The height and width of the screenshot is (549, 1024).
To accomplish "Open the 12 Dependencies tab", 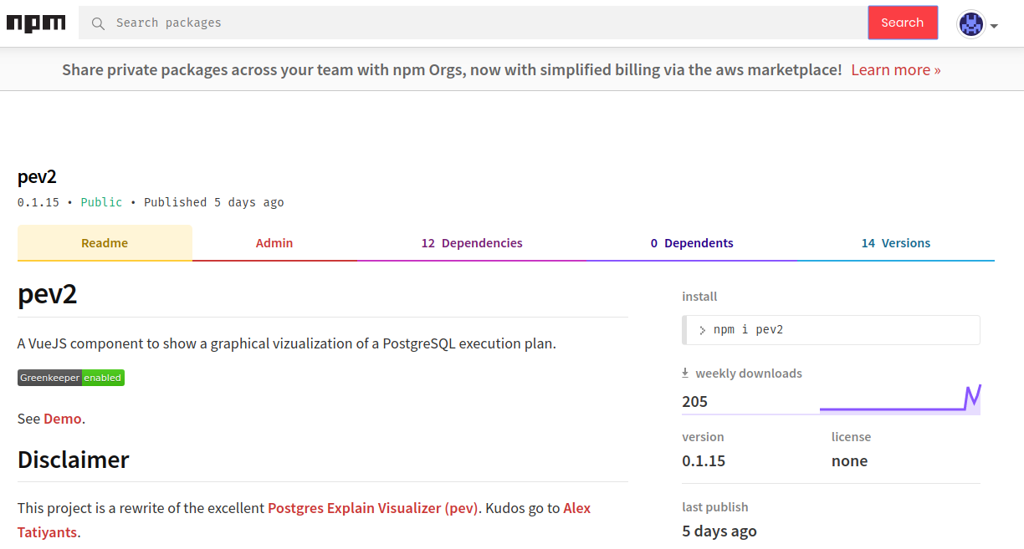I will coord(472,243).
